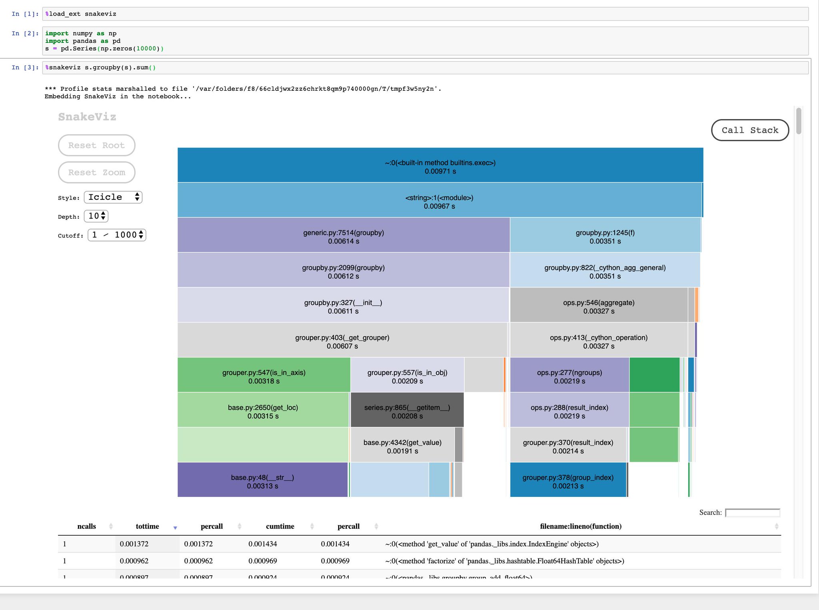
Task: Click ops.py:413(_cython_operation) block
Action: tap(599, 340)
